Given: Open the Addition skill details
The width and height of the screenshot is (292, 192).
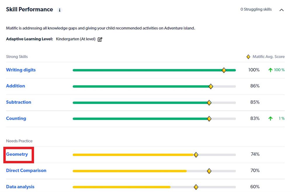Looking at the screenshot, I should point(15,86).
